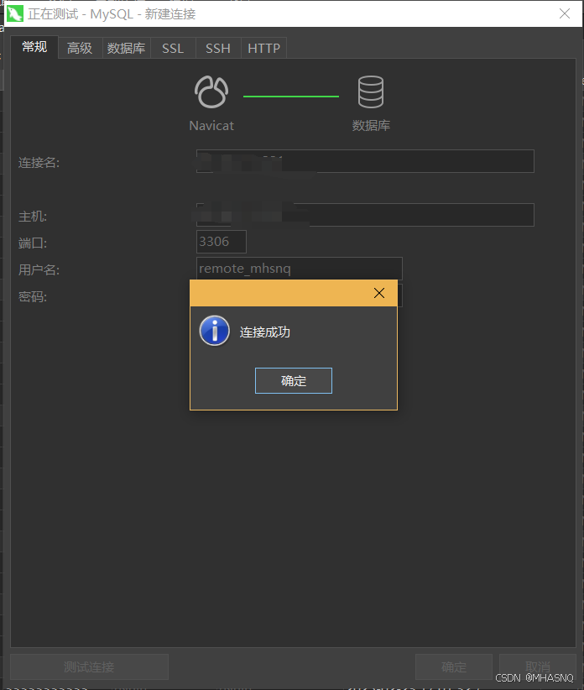Click the 连接名 label
The width and height of the screenshot is (584, 690).
tap(39, 163)
